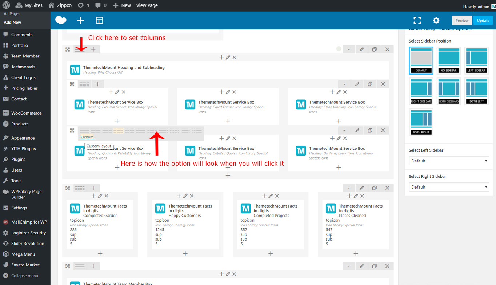Pick the highlighted three-column layout option
496x285 pixels.
click(118, 130)
